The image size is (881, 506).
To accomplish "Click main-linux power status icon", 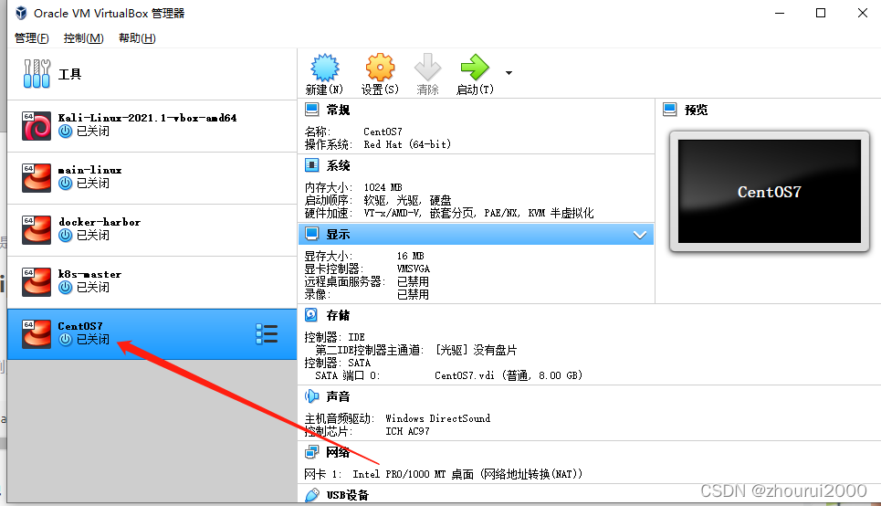I will 66,184.
